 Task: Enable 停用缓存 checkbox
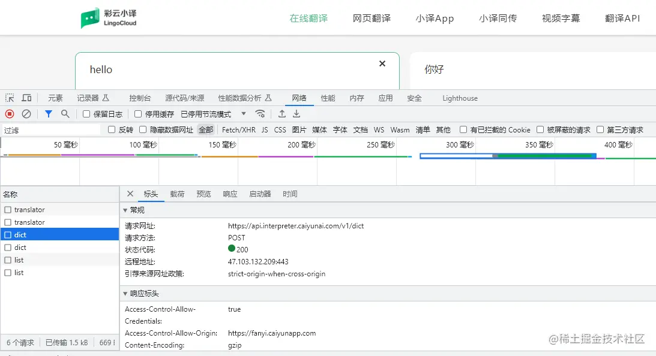click(x=138, y=114)
